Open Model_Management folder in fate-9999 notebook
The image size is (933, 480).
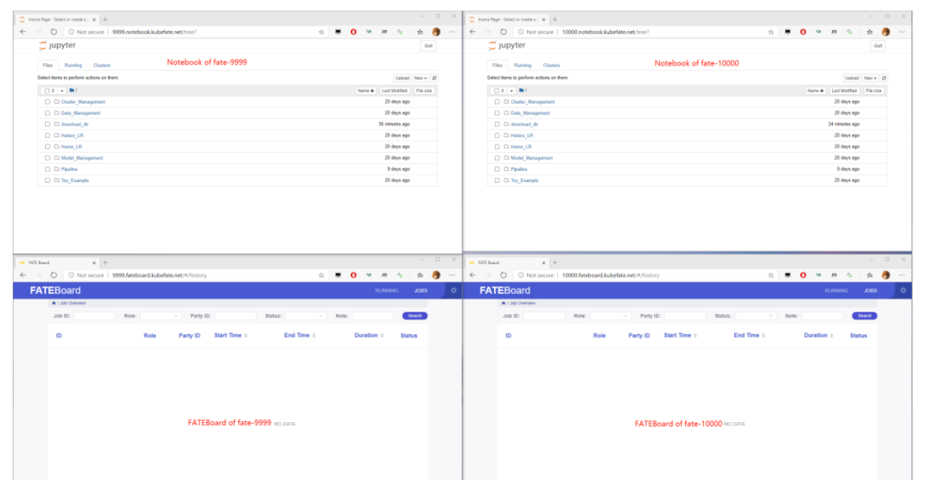point(82,158)
